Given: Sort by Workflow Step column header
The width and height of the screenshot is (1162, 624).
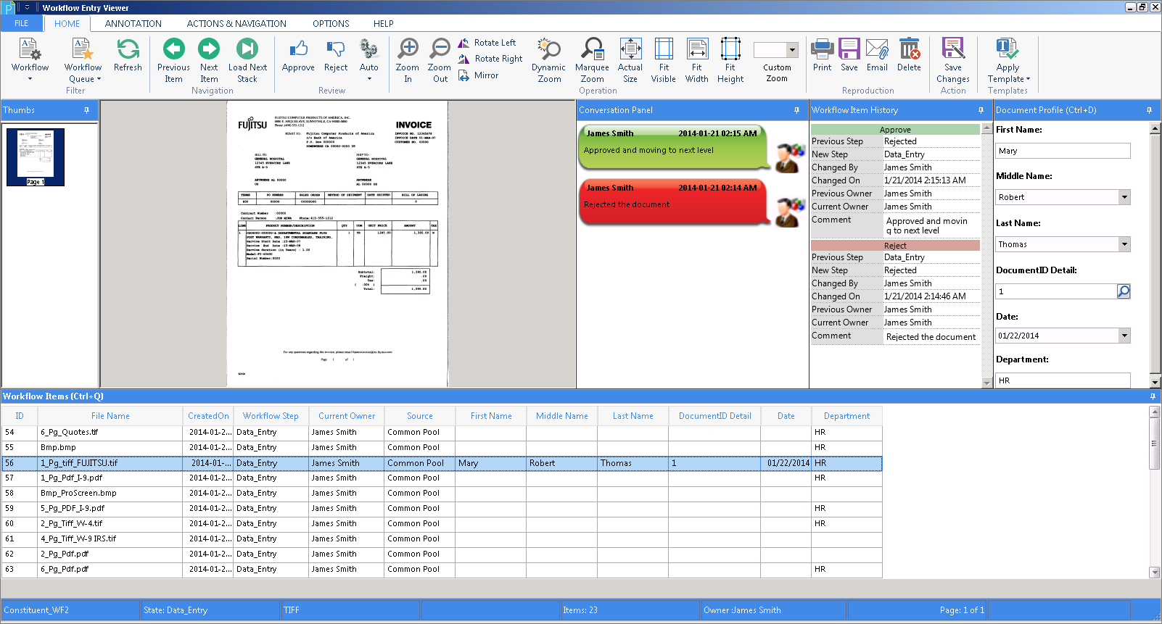Looking at the screenshot, I should click(x=271, y=416).
